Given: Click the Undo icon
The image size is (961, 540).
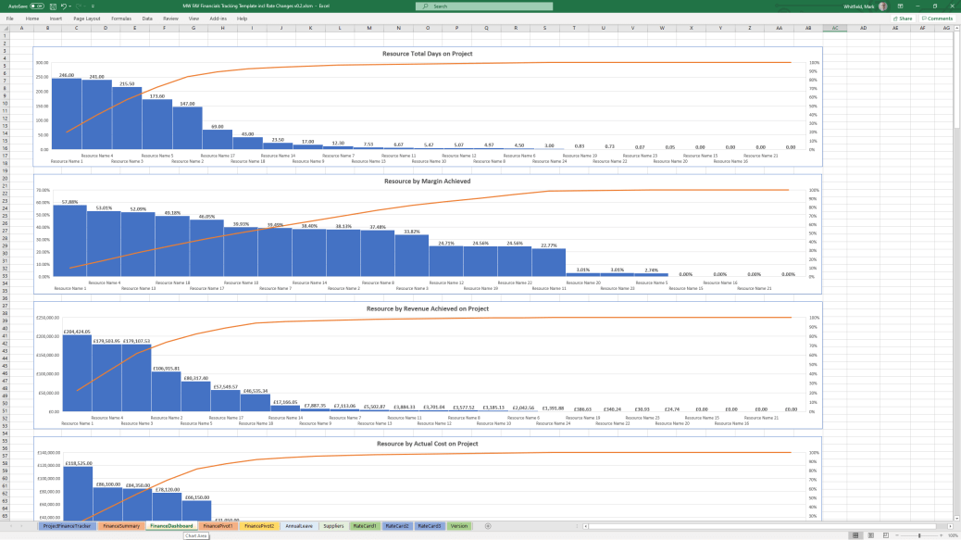Looking at the screenshot, I should click(x=64, y=6).
